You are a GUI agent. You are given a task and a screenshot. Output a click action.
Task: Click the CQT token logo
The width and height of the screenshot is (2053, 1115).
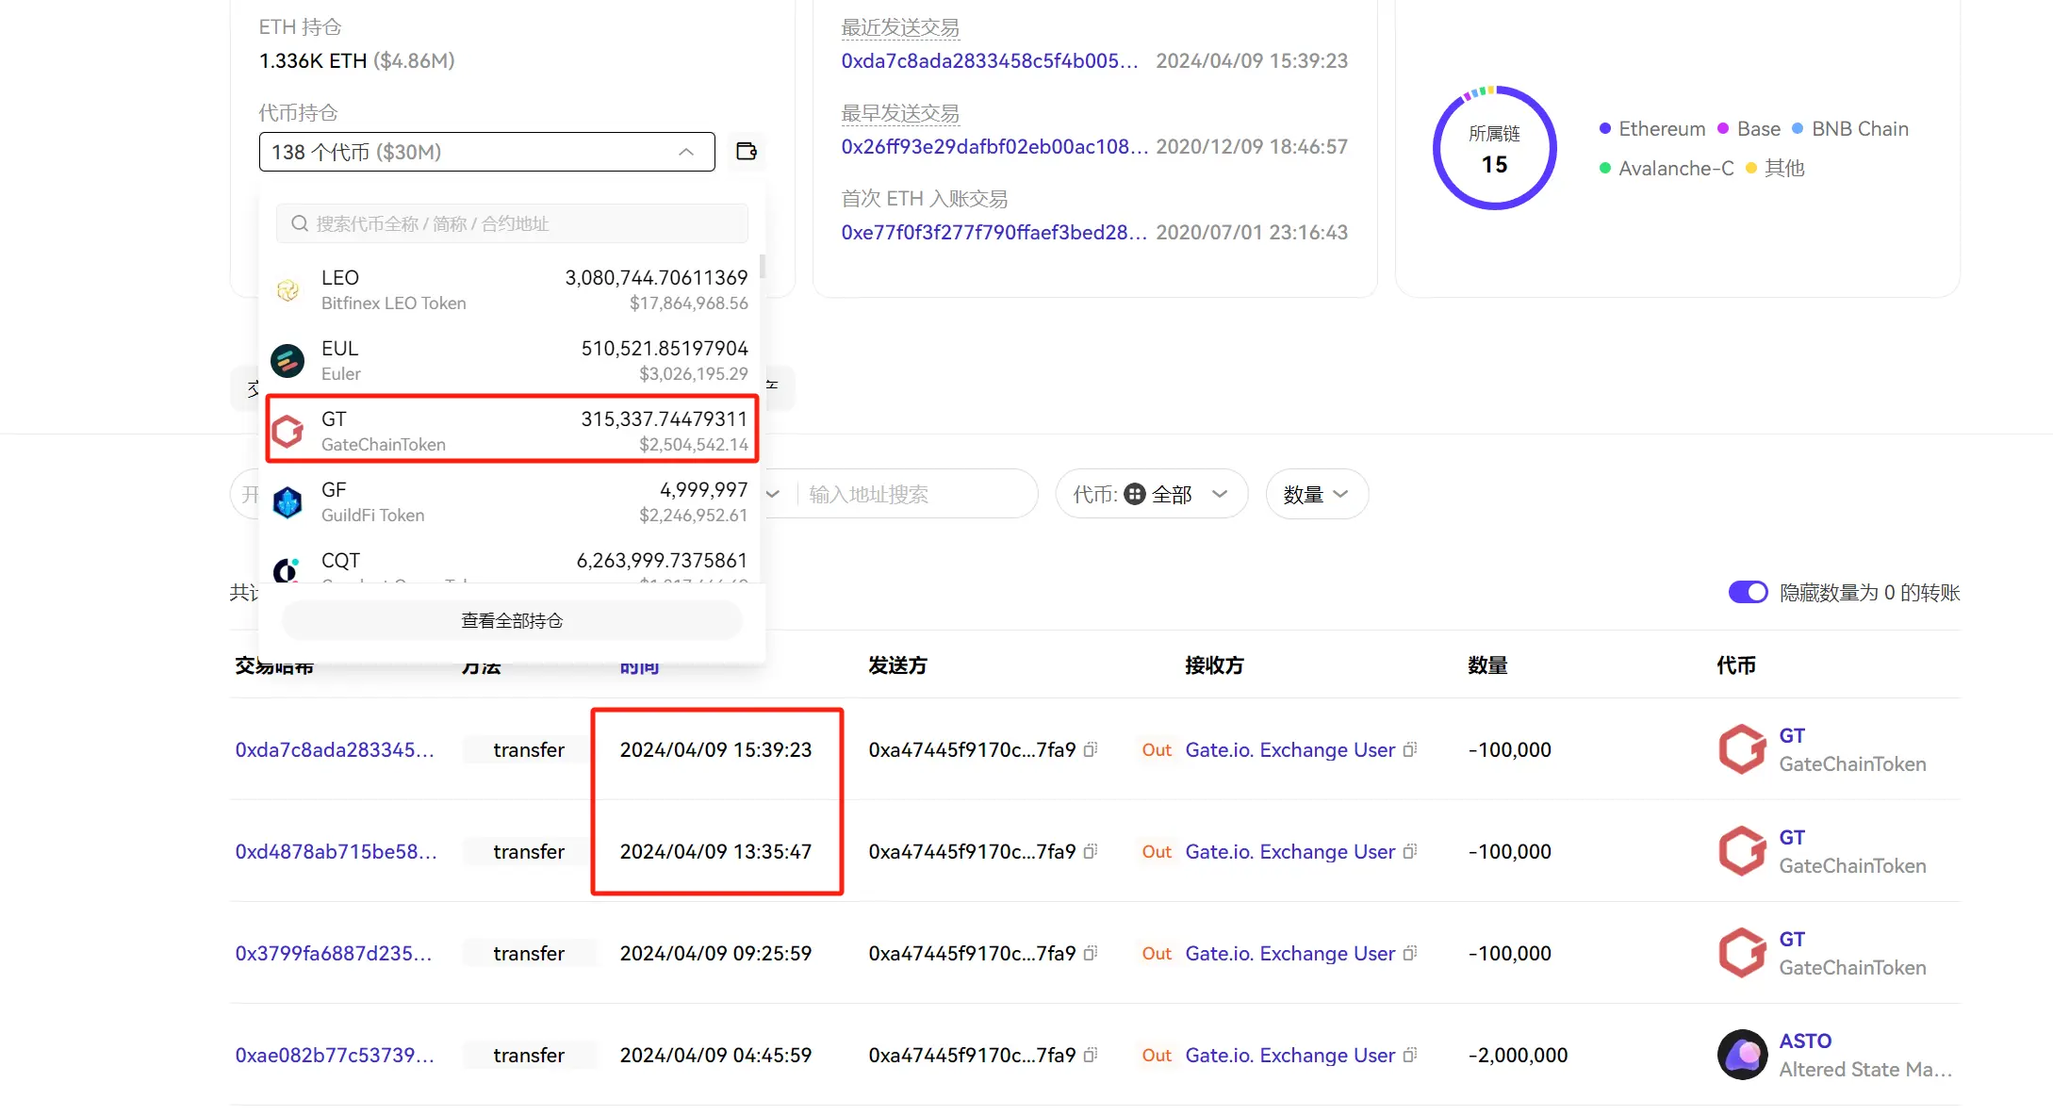(x=287, y=570)
